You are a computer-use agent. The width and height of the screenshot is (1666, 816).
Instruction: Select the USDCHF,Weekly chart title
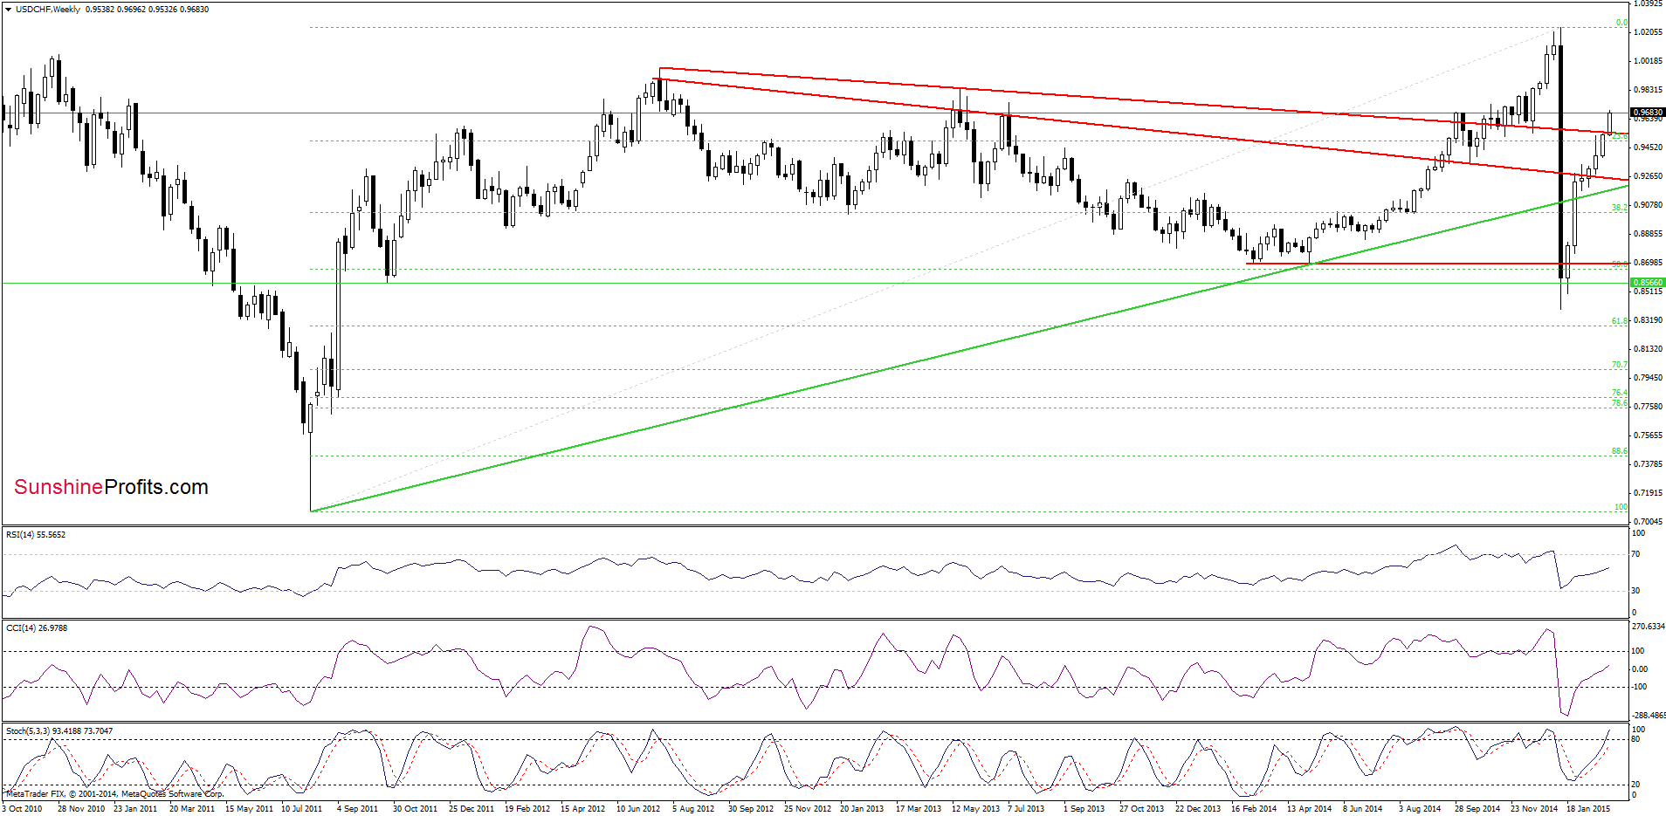(48, 10)
